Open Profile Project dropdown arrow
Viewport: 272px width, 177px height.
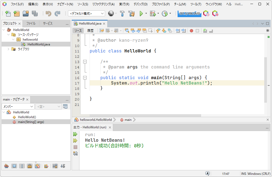tap(170, 13)
